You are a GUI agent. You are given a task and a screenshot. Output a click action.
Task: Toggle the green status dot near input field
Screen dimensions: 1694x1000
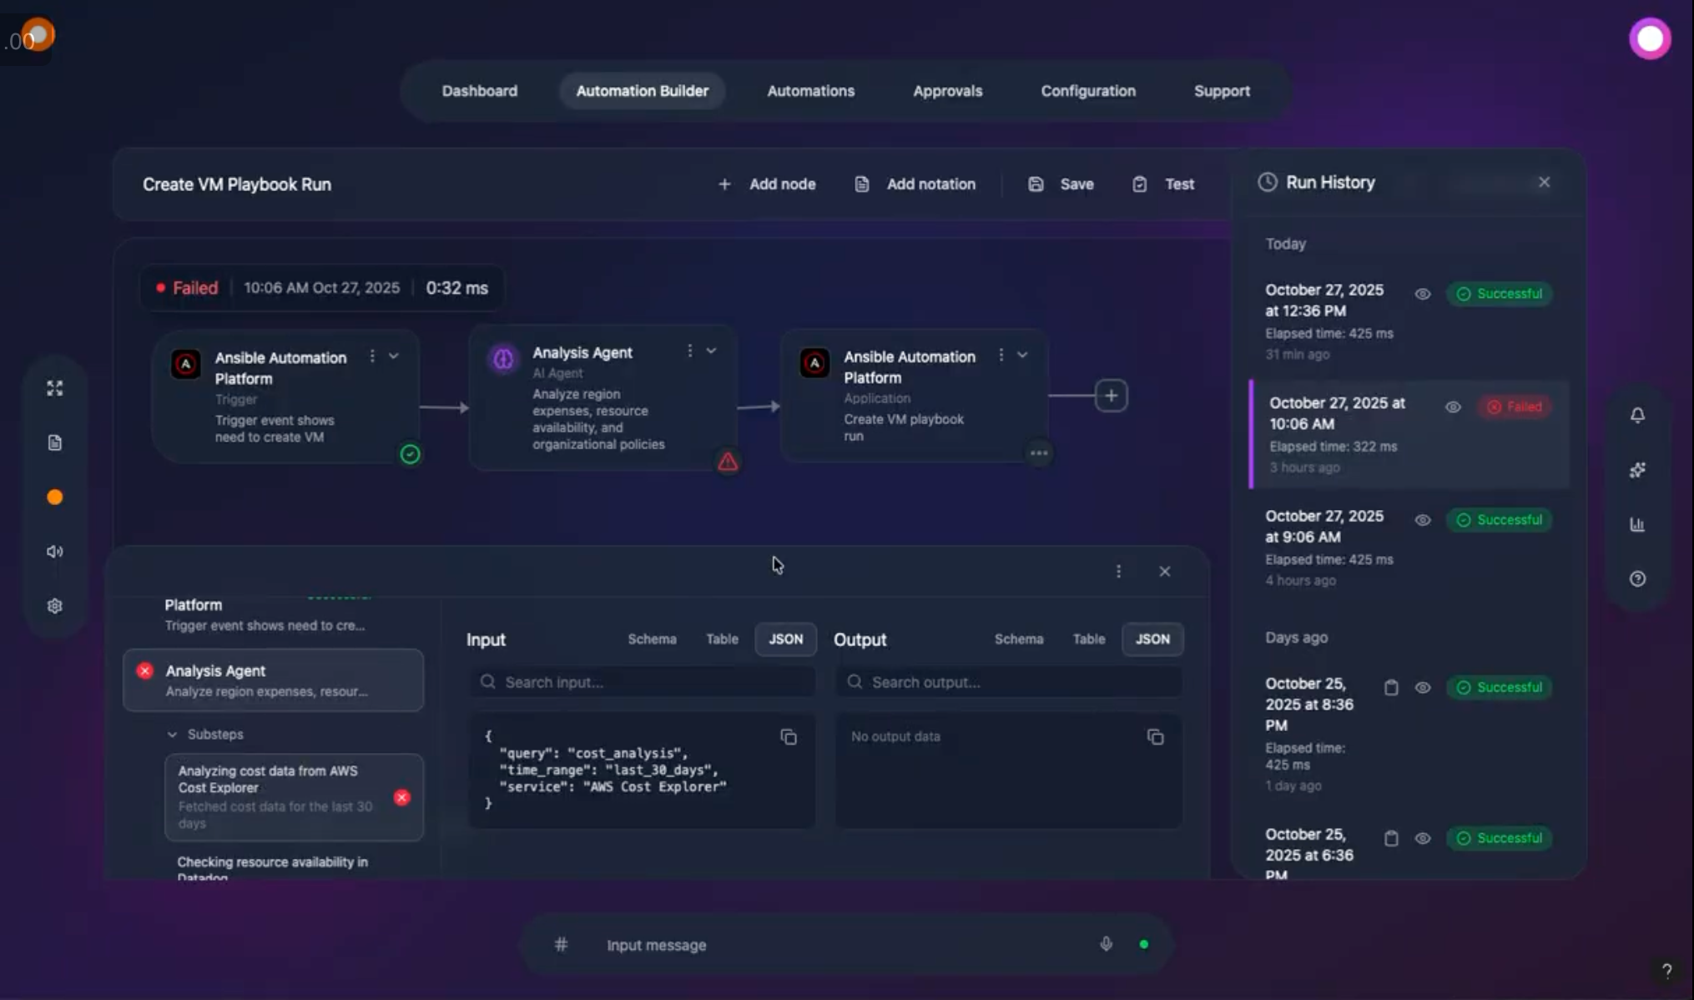(x=1144, y=944)
